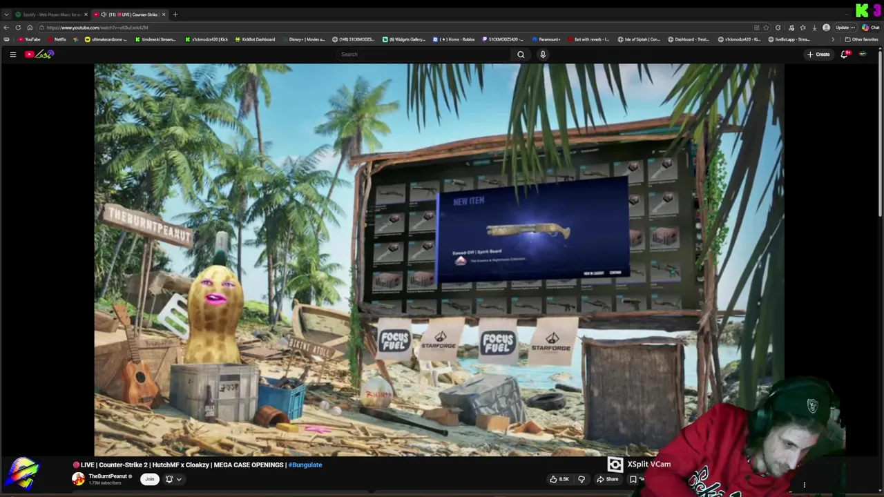Image resolution: width=884 pixels, height=497 pixels.
Task: Open the s1ckmodzs420 Kick bookmark
Action: (x=206, y=39)
